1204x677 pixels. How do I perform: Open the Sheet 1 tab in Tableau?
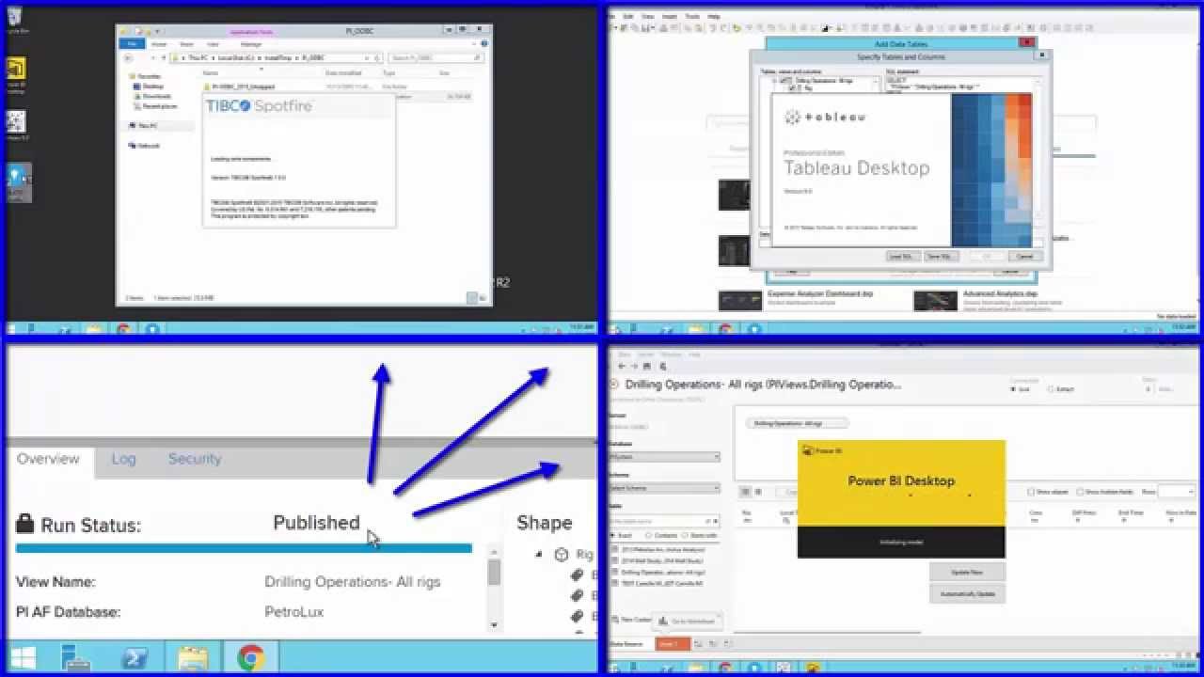[672, 644]
